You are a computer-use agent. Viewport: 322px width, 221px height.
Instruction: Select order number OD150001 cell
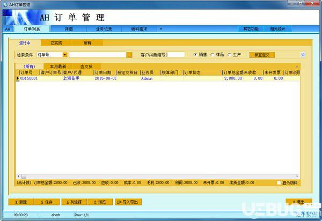point(29,78)
